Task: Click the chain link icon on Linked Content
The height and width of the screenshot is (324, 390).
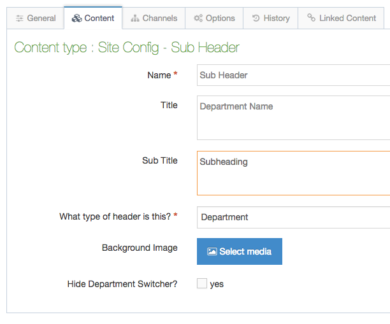Action: 311,17
